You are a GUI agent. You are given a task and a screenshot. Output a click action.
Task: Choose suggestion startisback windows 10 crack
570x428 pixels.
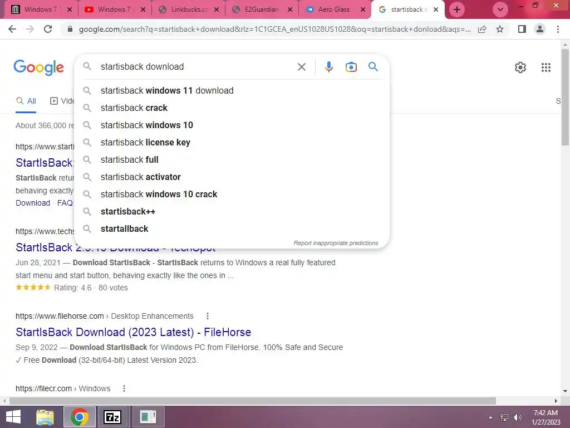tap(232, 194)
